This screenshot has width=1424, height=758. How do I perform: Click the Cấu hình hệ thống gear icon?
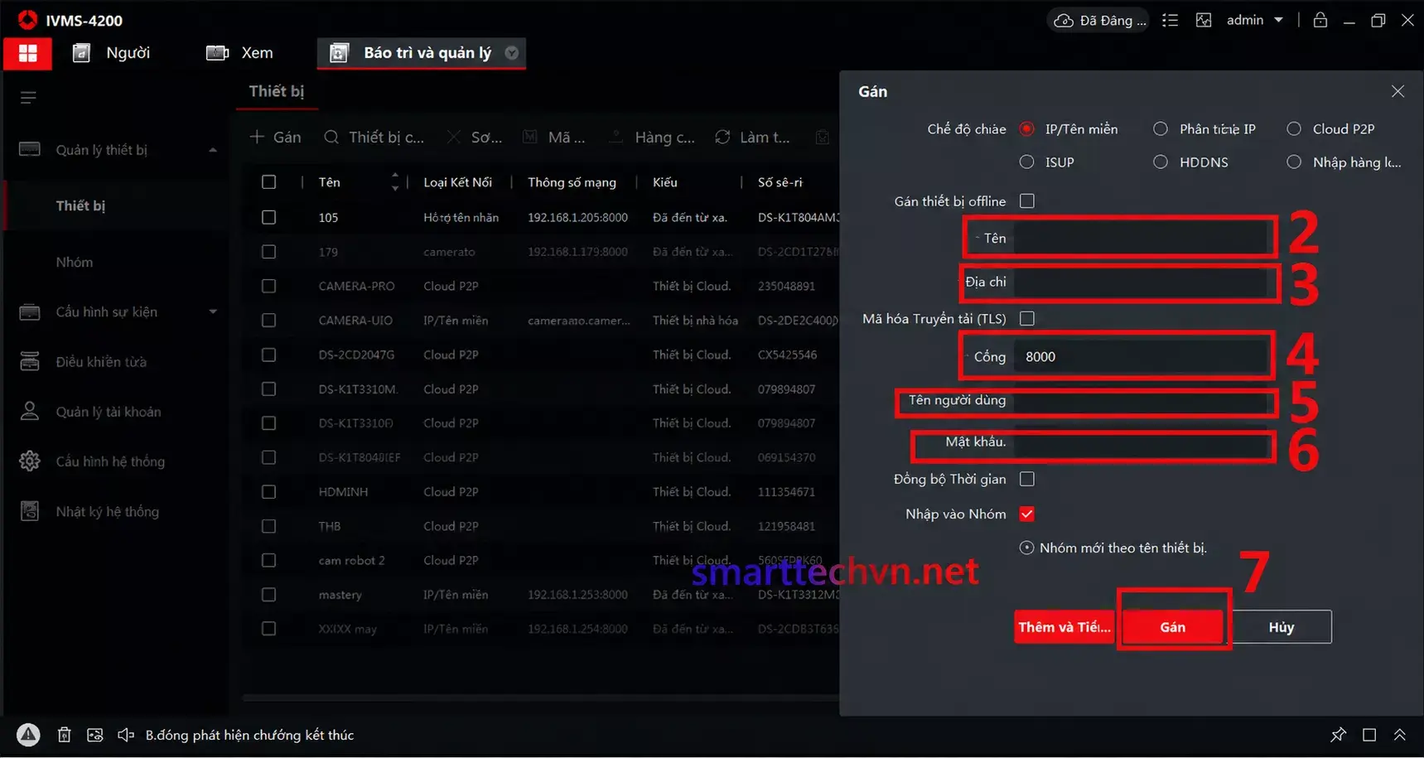[30, 461]
